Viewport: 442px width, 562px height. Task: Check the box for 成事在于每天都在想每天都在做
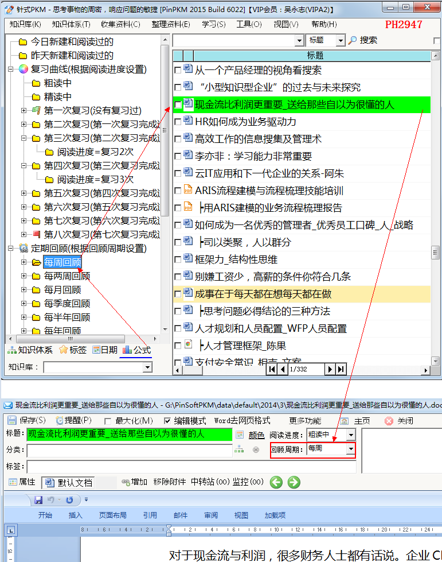178,293
